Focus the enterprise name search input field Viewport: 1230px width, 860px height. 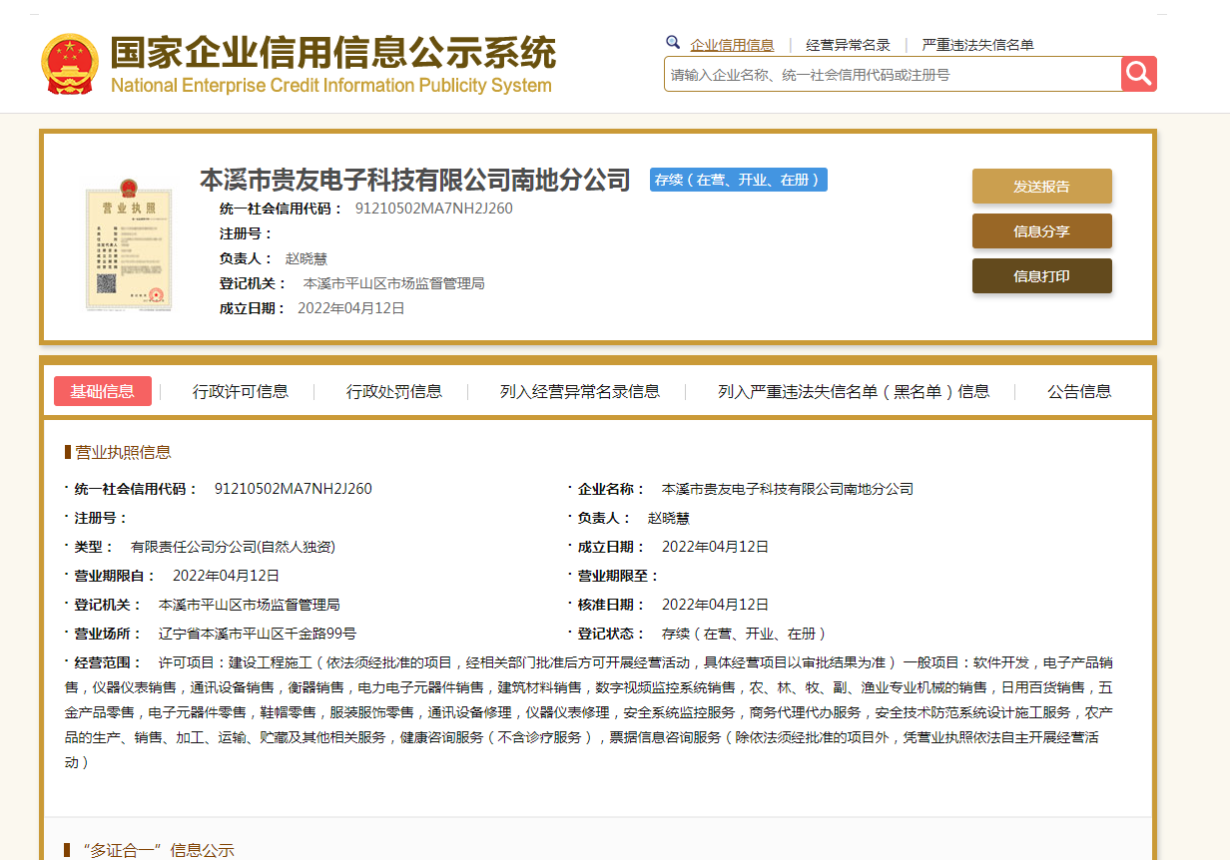(x=893, y=74)
